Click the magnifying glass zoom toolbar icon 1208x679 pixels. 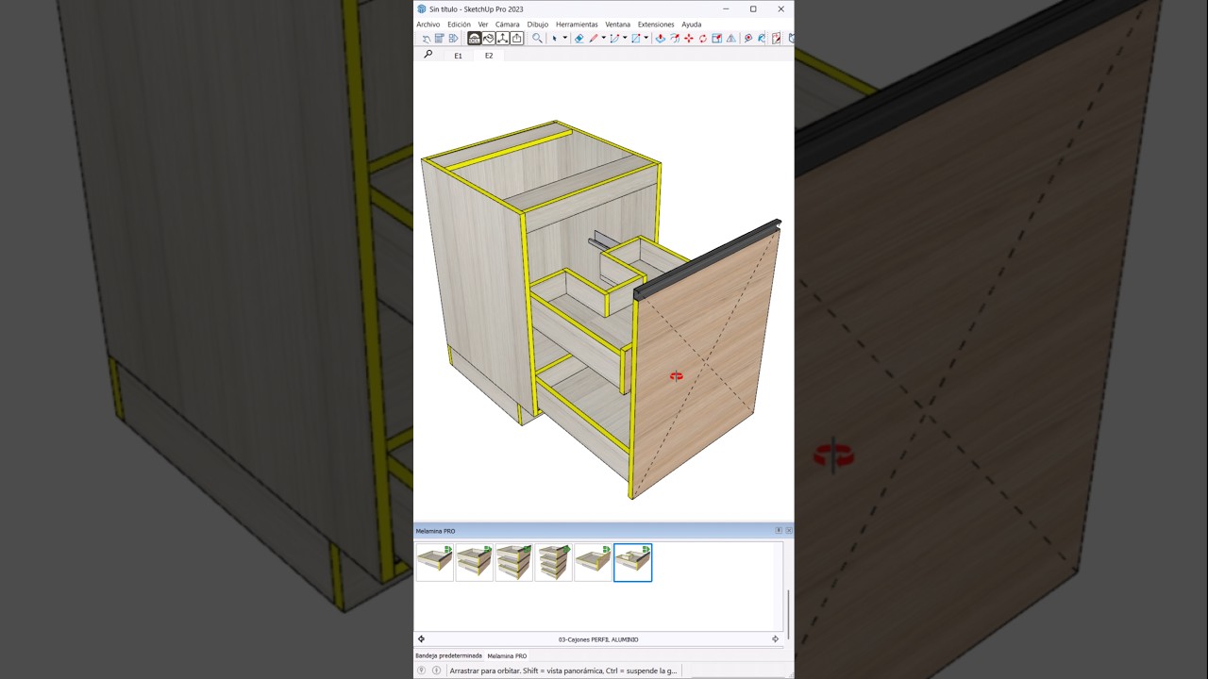537,39
